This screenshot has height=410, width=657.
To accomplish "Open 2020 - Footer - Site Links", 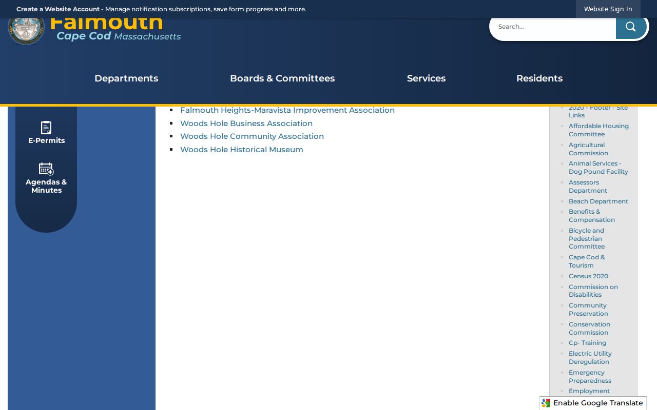I will click(x=598, y=111).
